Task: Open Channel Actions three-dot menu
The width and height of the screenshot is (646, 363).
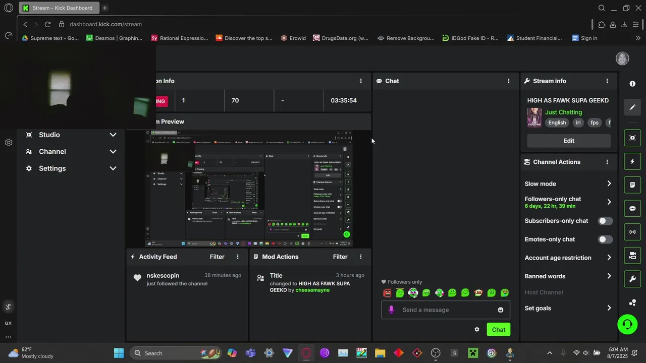Action: 607,162
